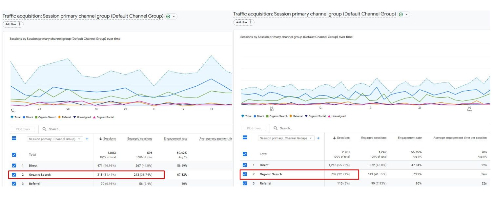Open the Session primary Channel Group dropdown in the left table
492x197 pixels.
[x=55, y=139]
